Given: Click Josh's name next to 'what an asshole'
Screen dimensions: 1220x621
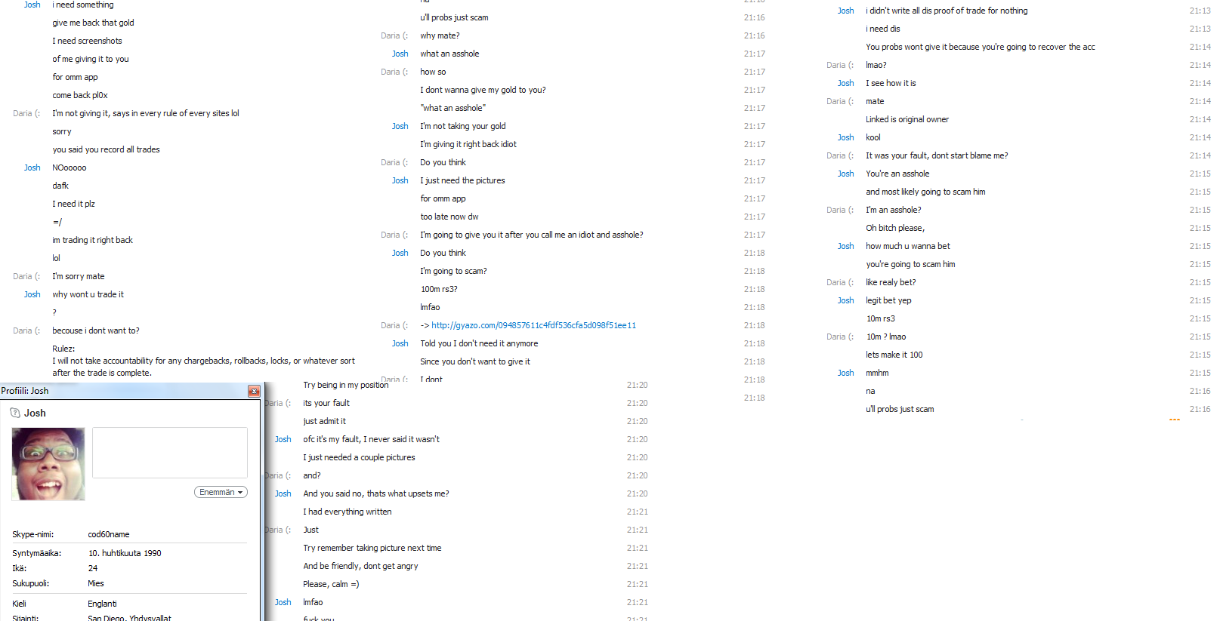Looking at the screenshot, I should pos(400,54).
